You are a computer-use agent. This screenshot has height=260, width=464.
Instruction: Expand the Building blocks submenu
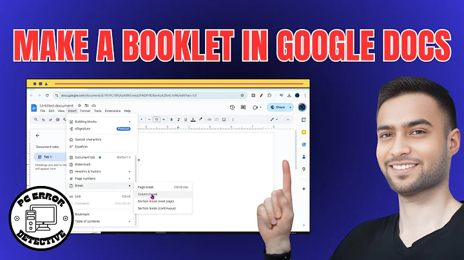pyautogui.click(x=130, y=122)
